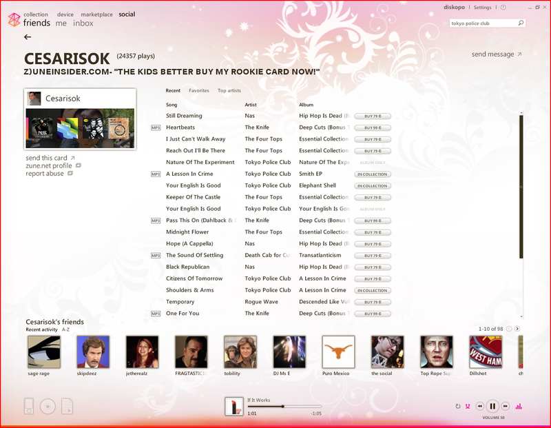Image resolution: width=551 pixels, height=428 pixels.
Task: Select song Nature Of The Experiment
Action: pyautogui.click(x=200, y=162)
